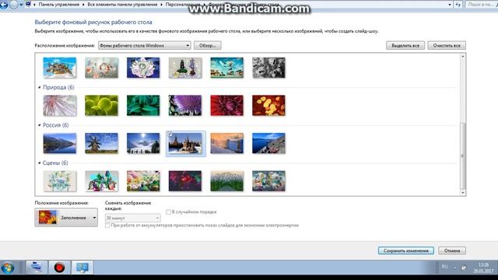Open the Windows Start menu orb
This screenshot has height=280, width=498.
[x=8, y=268]
